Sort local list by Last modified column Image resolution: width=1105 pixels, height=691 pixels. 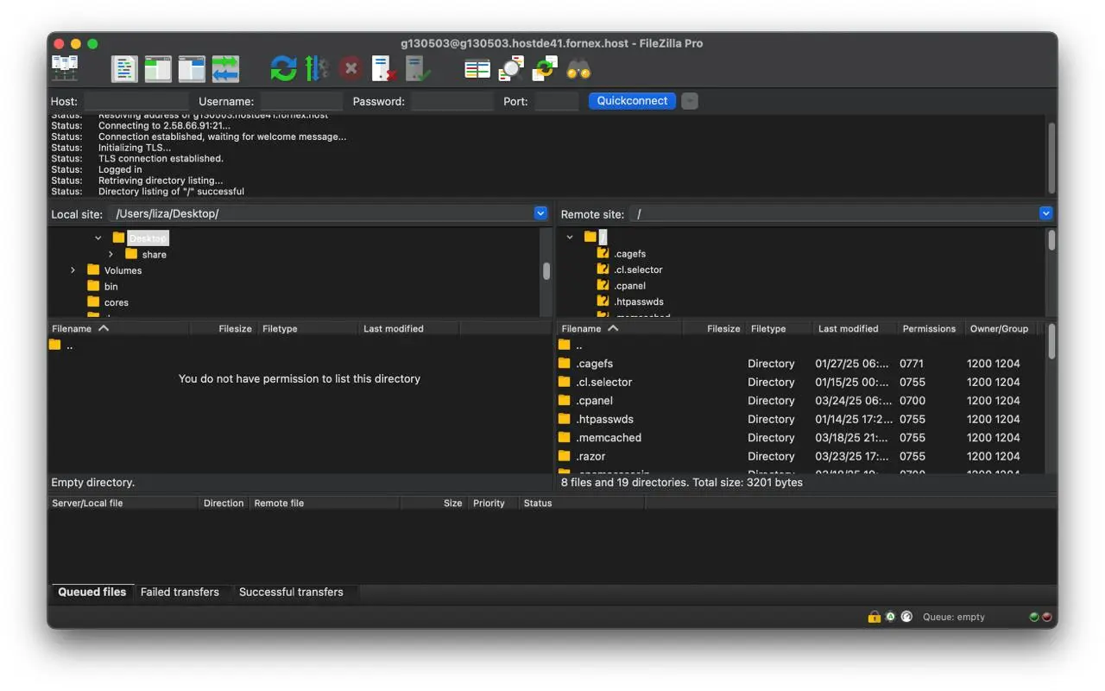(x=409, y=328)
